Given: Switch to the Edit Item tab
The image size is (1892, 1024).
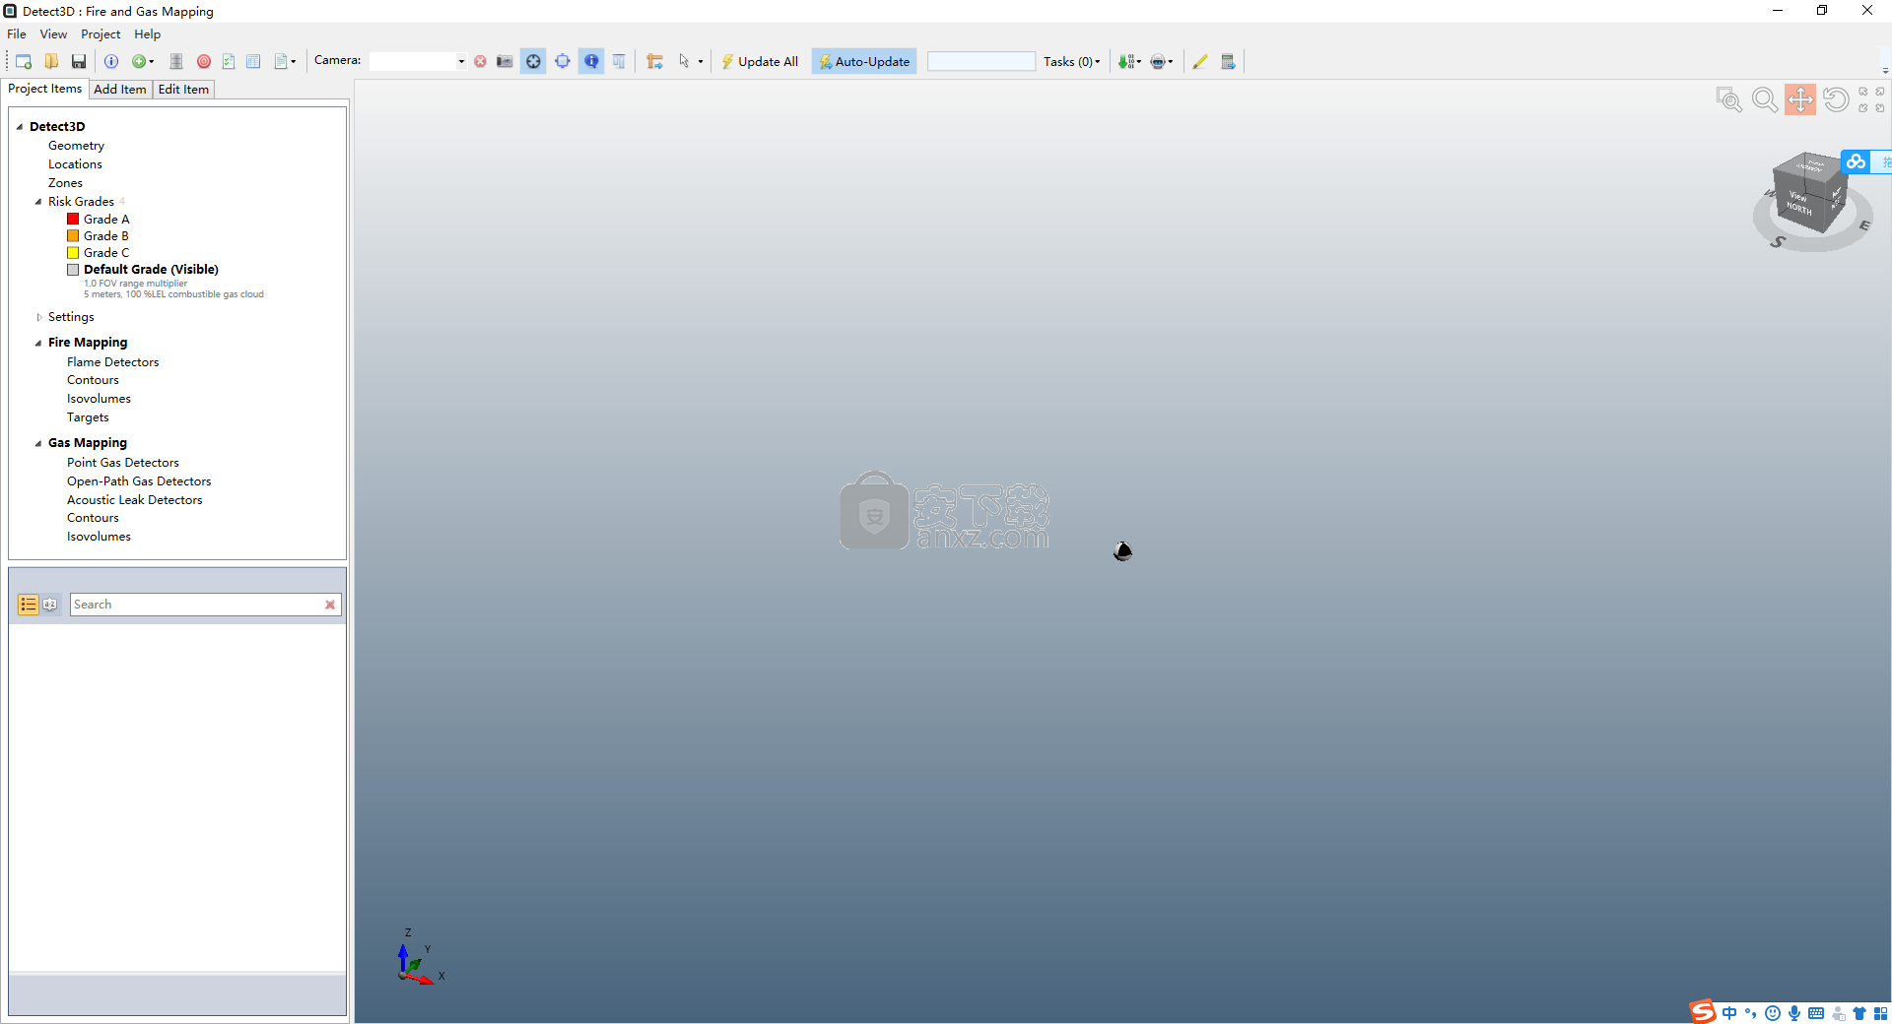Looking at the screenshot, I should (183, 90).
